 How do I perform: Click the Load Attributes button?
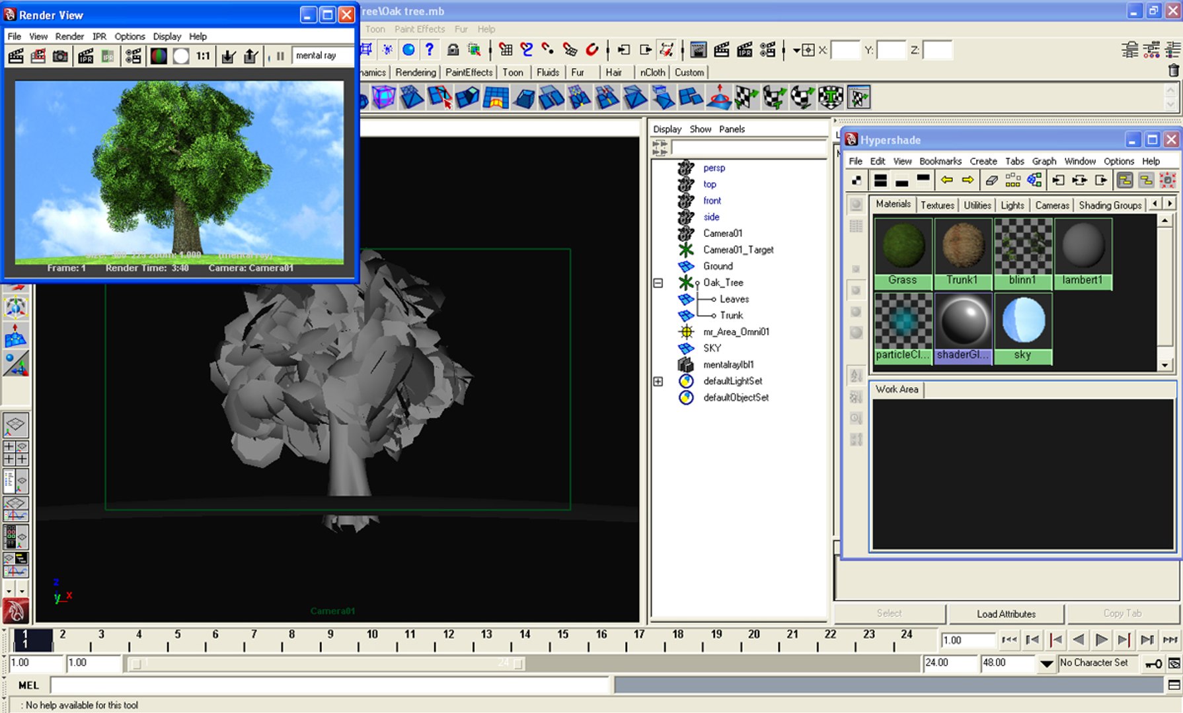point(1006,614)
